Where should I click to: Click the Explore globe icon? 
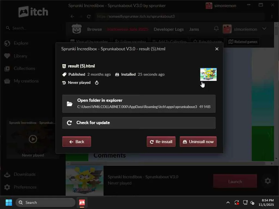(7, 43)
